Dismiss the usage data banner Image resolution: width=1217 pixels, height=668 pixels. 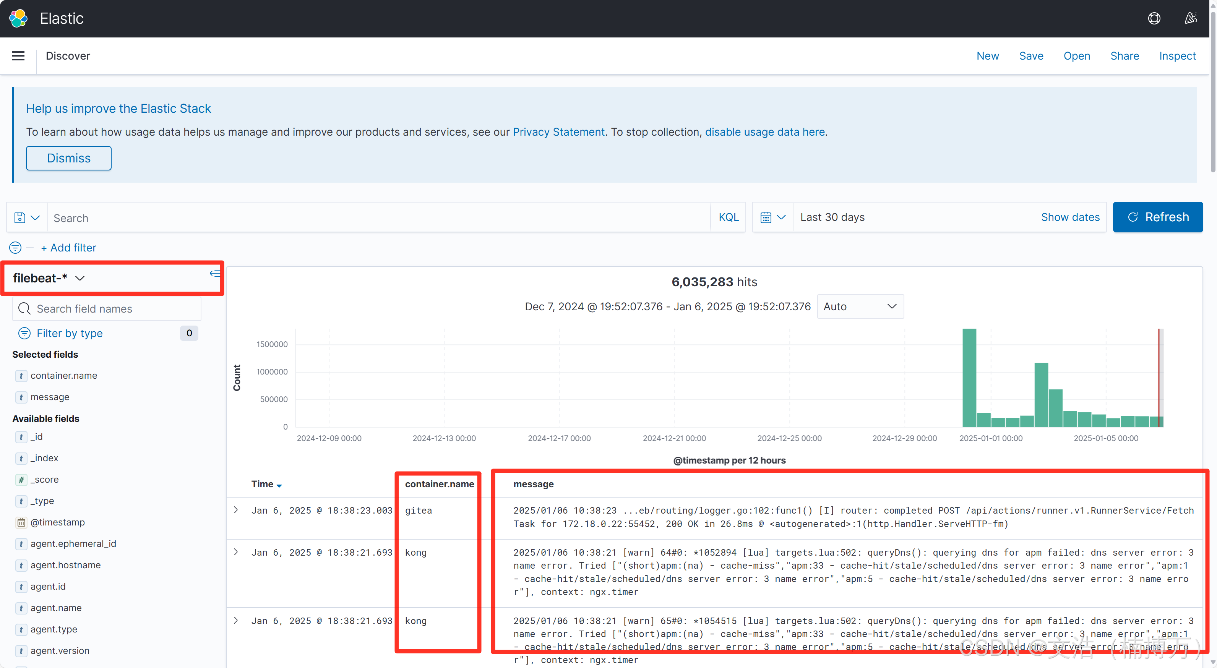[68, 158]
